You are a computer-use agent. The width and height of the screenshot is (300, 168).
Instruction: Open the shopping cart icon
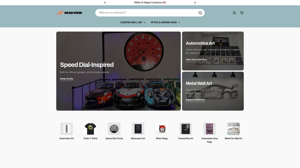tap(242, 13)
